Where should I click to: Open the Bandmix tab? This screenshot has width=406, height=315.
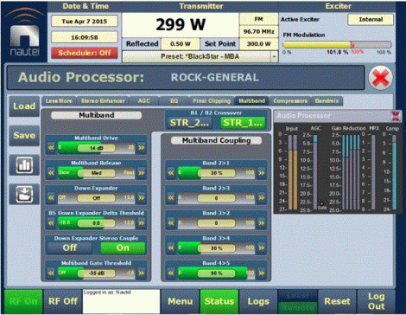327,101
